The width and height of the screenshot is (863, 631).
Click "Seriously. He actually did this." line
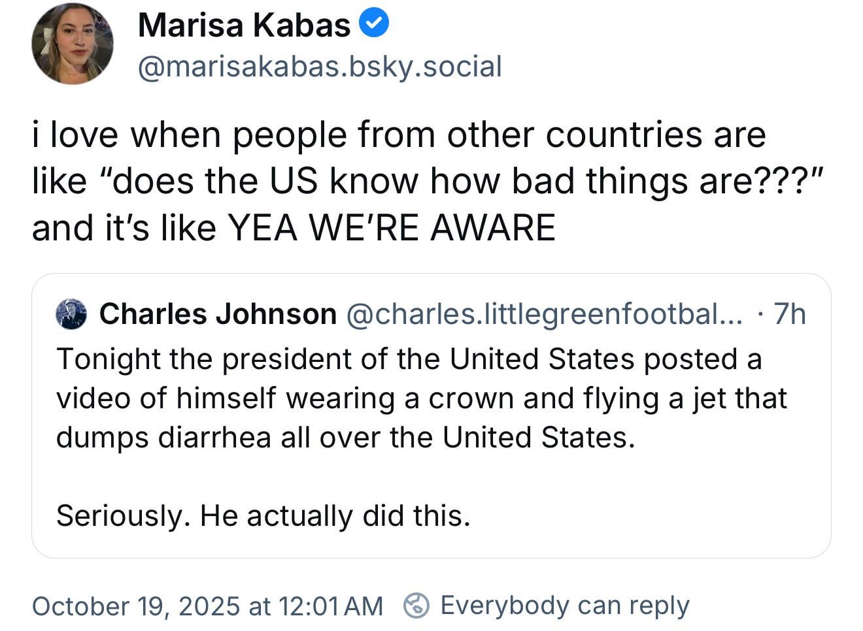[263, 515]
